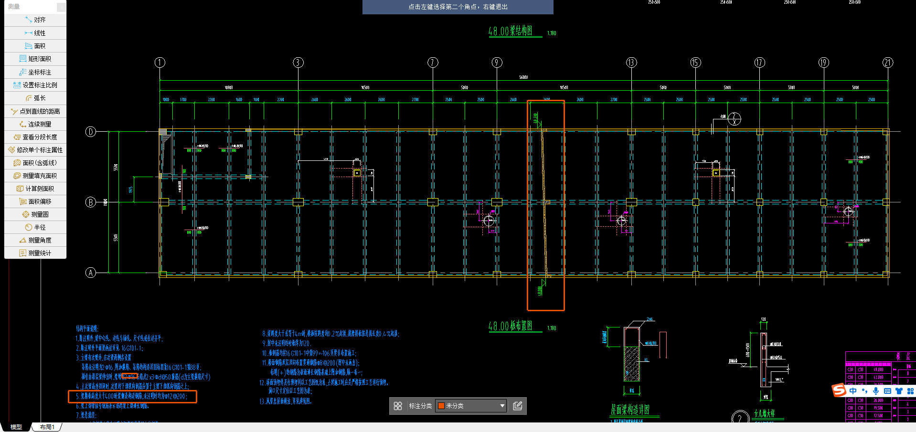Image resolution: width=916 pixels, height=432 pixels.
Task: Choose the 面积 area measurement tool
Action: [x=35, y=46]
